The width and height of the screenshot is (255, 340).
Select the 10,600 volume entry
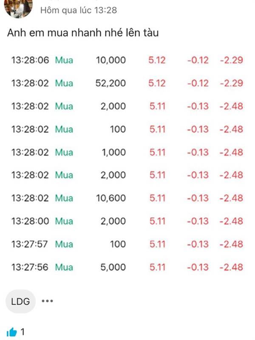tap(111, 198)
